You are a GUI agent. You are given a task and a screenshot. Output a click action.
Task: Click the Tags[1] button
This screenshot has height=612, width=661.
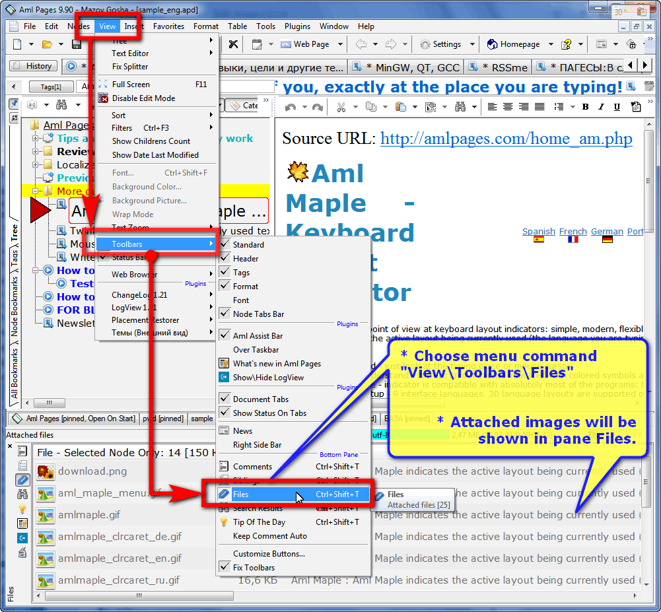[x=51, y=87]
